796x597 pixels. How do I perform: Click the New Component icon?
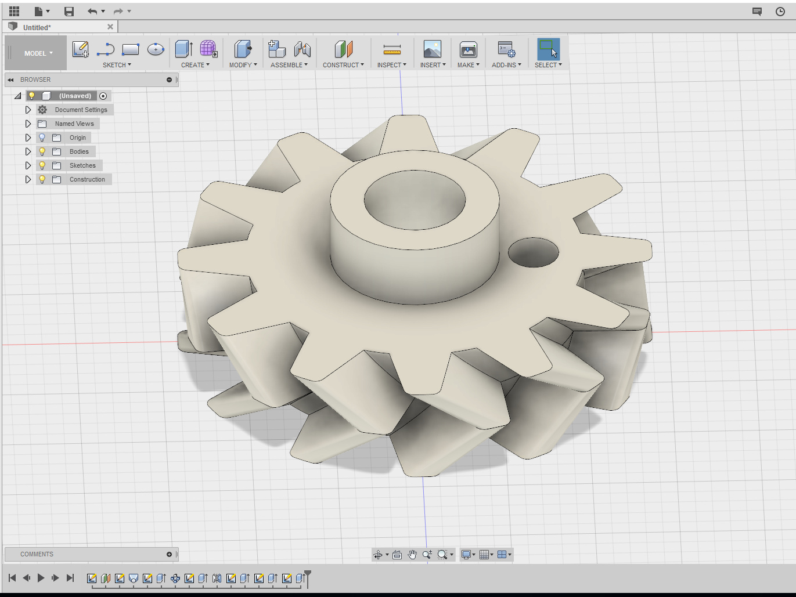[x=277, y=49]
